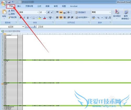Apply cell borders with the border icon
Image resolution: width=131 pixels, height=110 pixels.
[34, 18]
